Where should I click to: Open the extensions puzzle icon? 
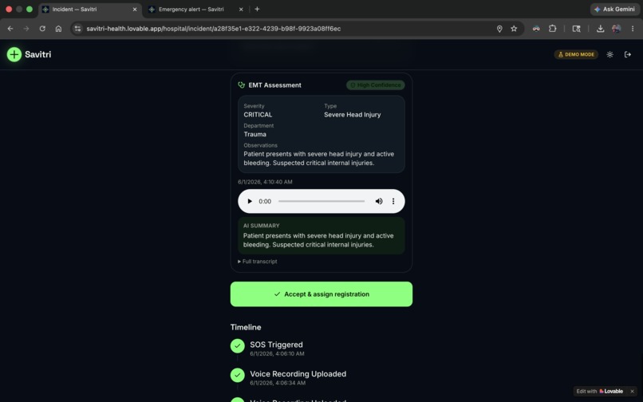coord(552,28)
